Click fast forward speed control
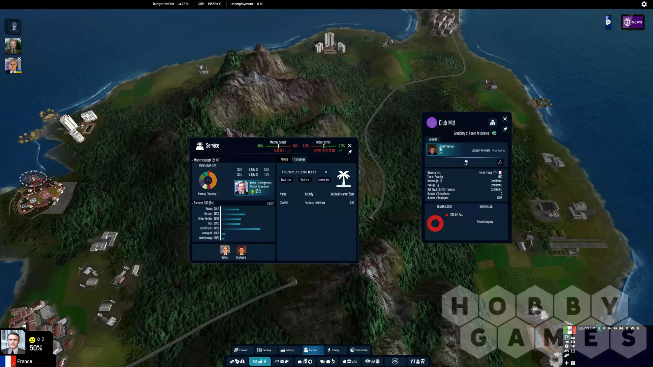The width and height of the screenshot is (653, 367). (x=615, y=328)
